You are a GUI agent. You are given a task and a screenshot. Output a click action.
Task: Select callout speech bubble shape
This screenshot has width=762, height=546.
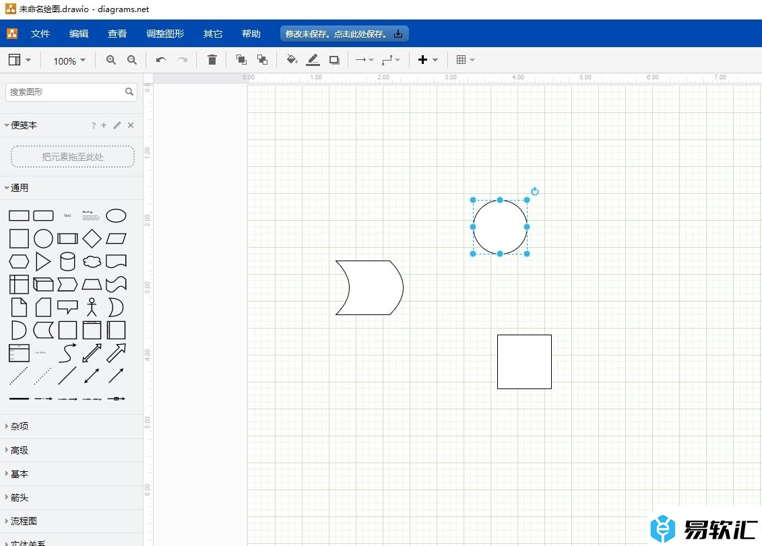click(x=67, y=307)
